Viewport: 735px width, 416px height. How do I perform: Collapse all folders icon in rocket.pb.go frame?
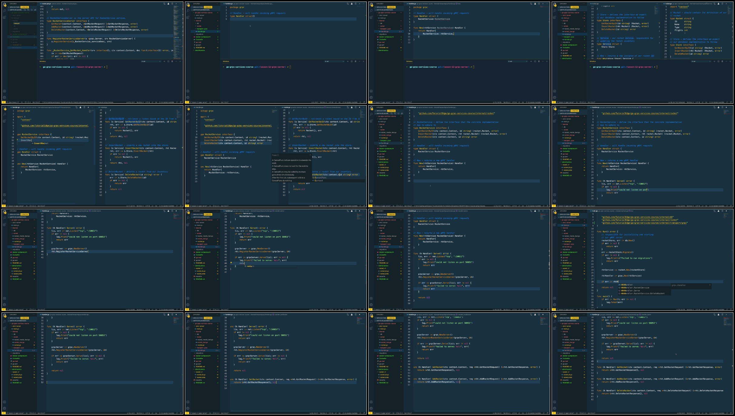coord(35,10)
